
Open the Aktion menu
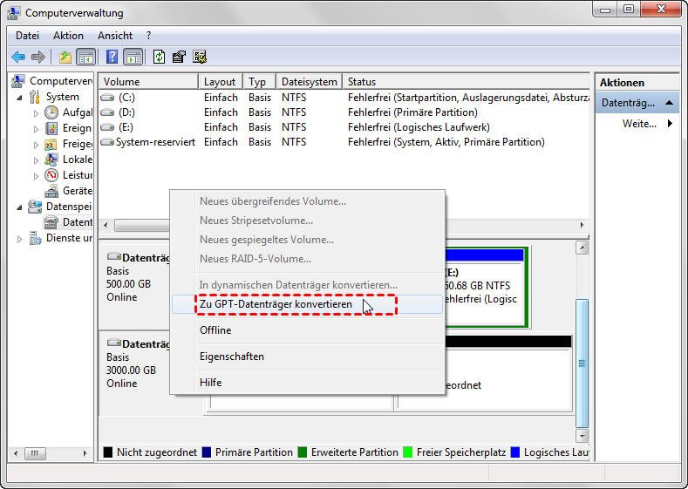(68, 36)
